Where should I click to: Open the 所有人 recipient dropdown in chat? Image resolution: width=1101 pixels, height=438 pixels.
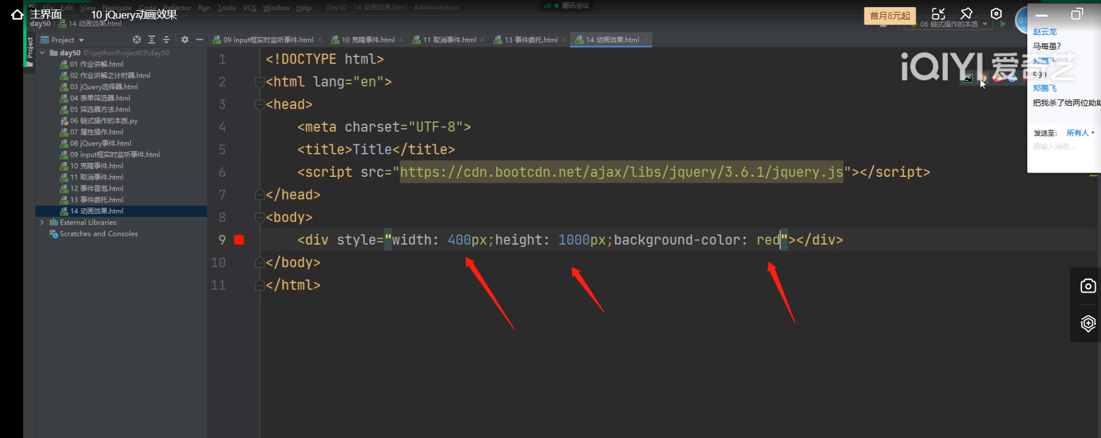1080,133
